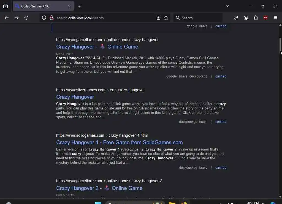Go back to the previous page

[x=7, y=18]
